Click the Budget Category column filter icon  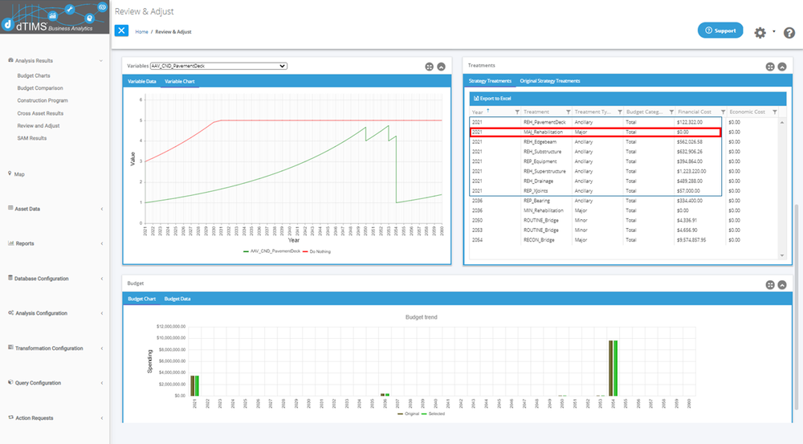coord(671,112)
